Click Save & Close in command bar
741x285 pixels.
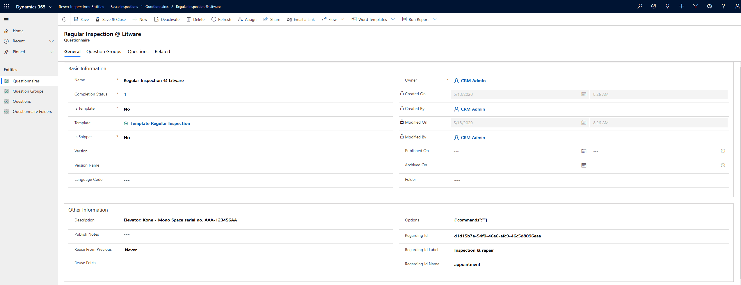click(x=111, y=19)
